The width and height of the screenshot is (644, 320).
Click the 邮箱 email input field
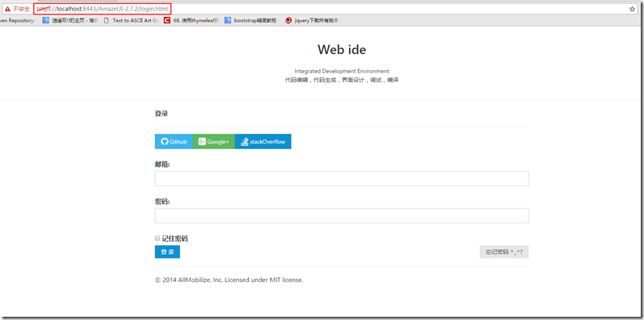(x=341, y=179)
